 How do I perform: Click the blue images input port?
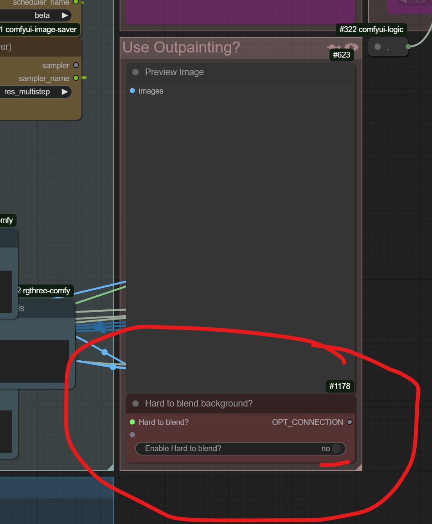[x=132, y=91]
